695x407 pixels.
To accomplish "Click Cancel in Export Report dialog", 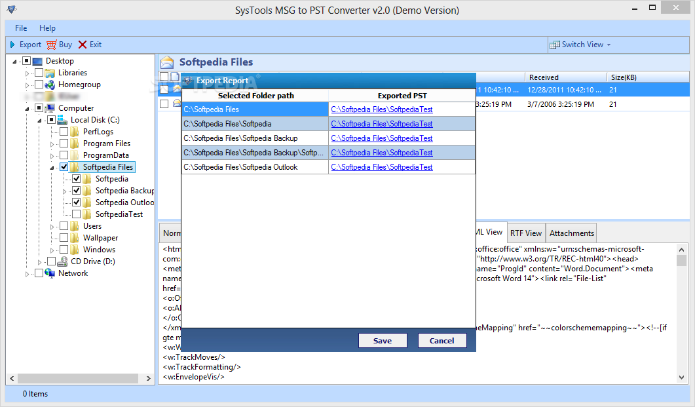I will (x=442, y=341).
